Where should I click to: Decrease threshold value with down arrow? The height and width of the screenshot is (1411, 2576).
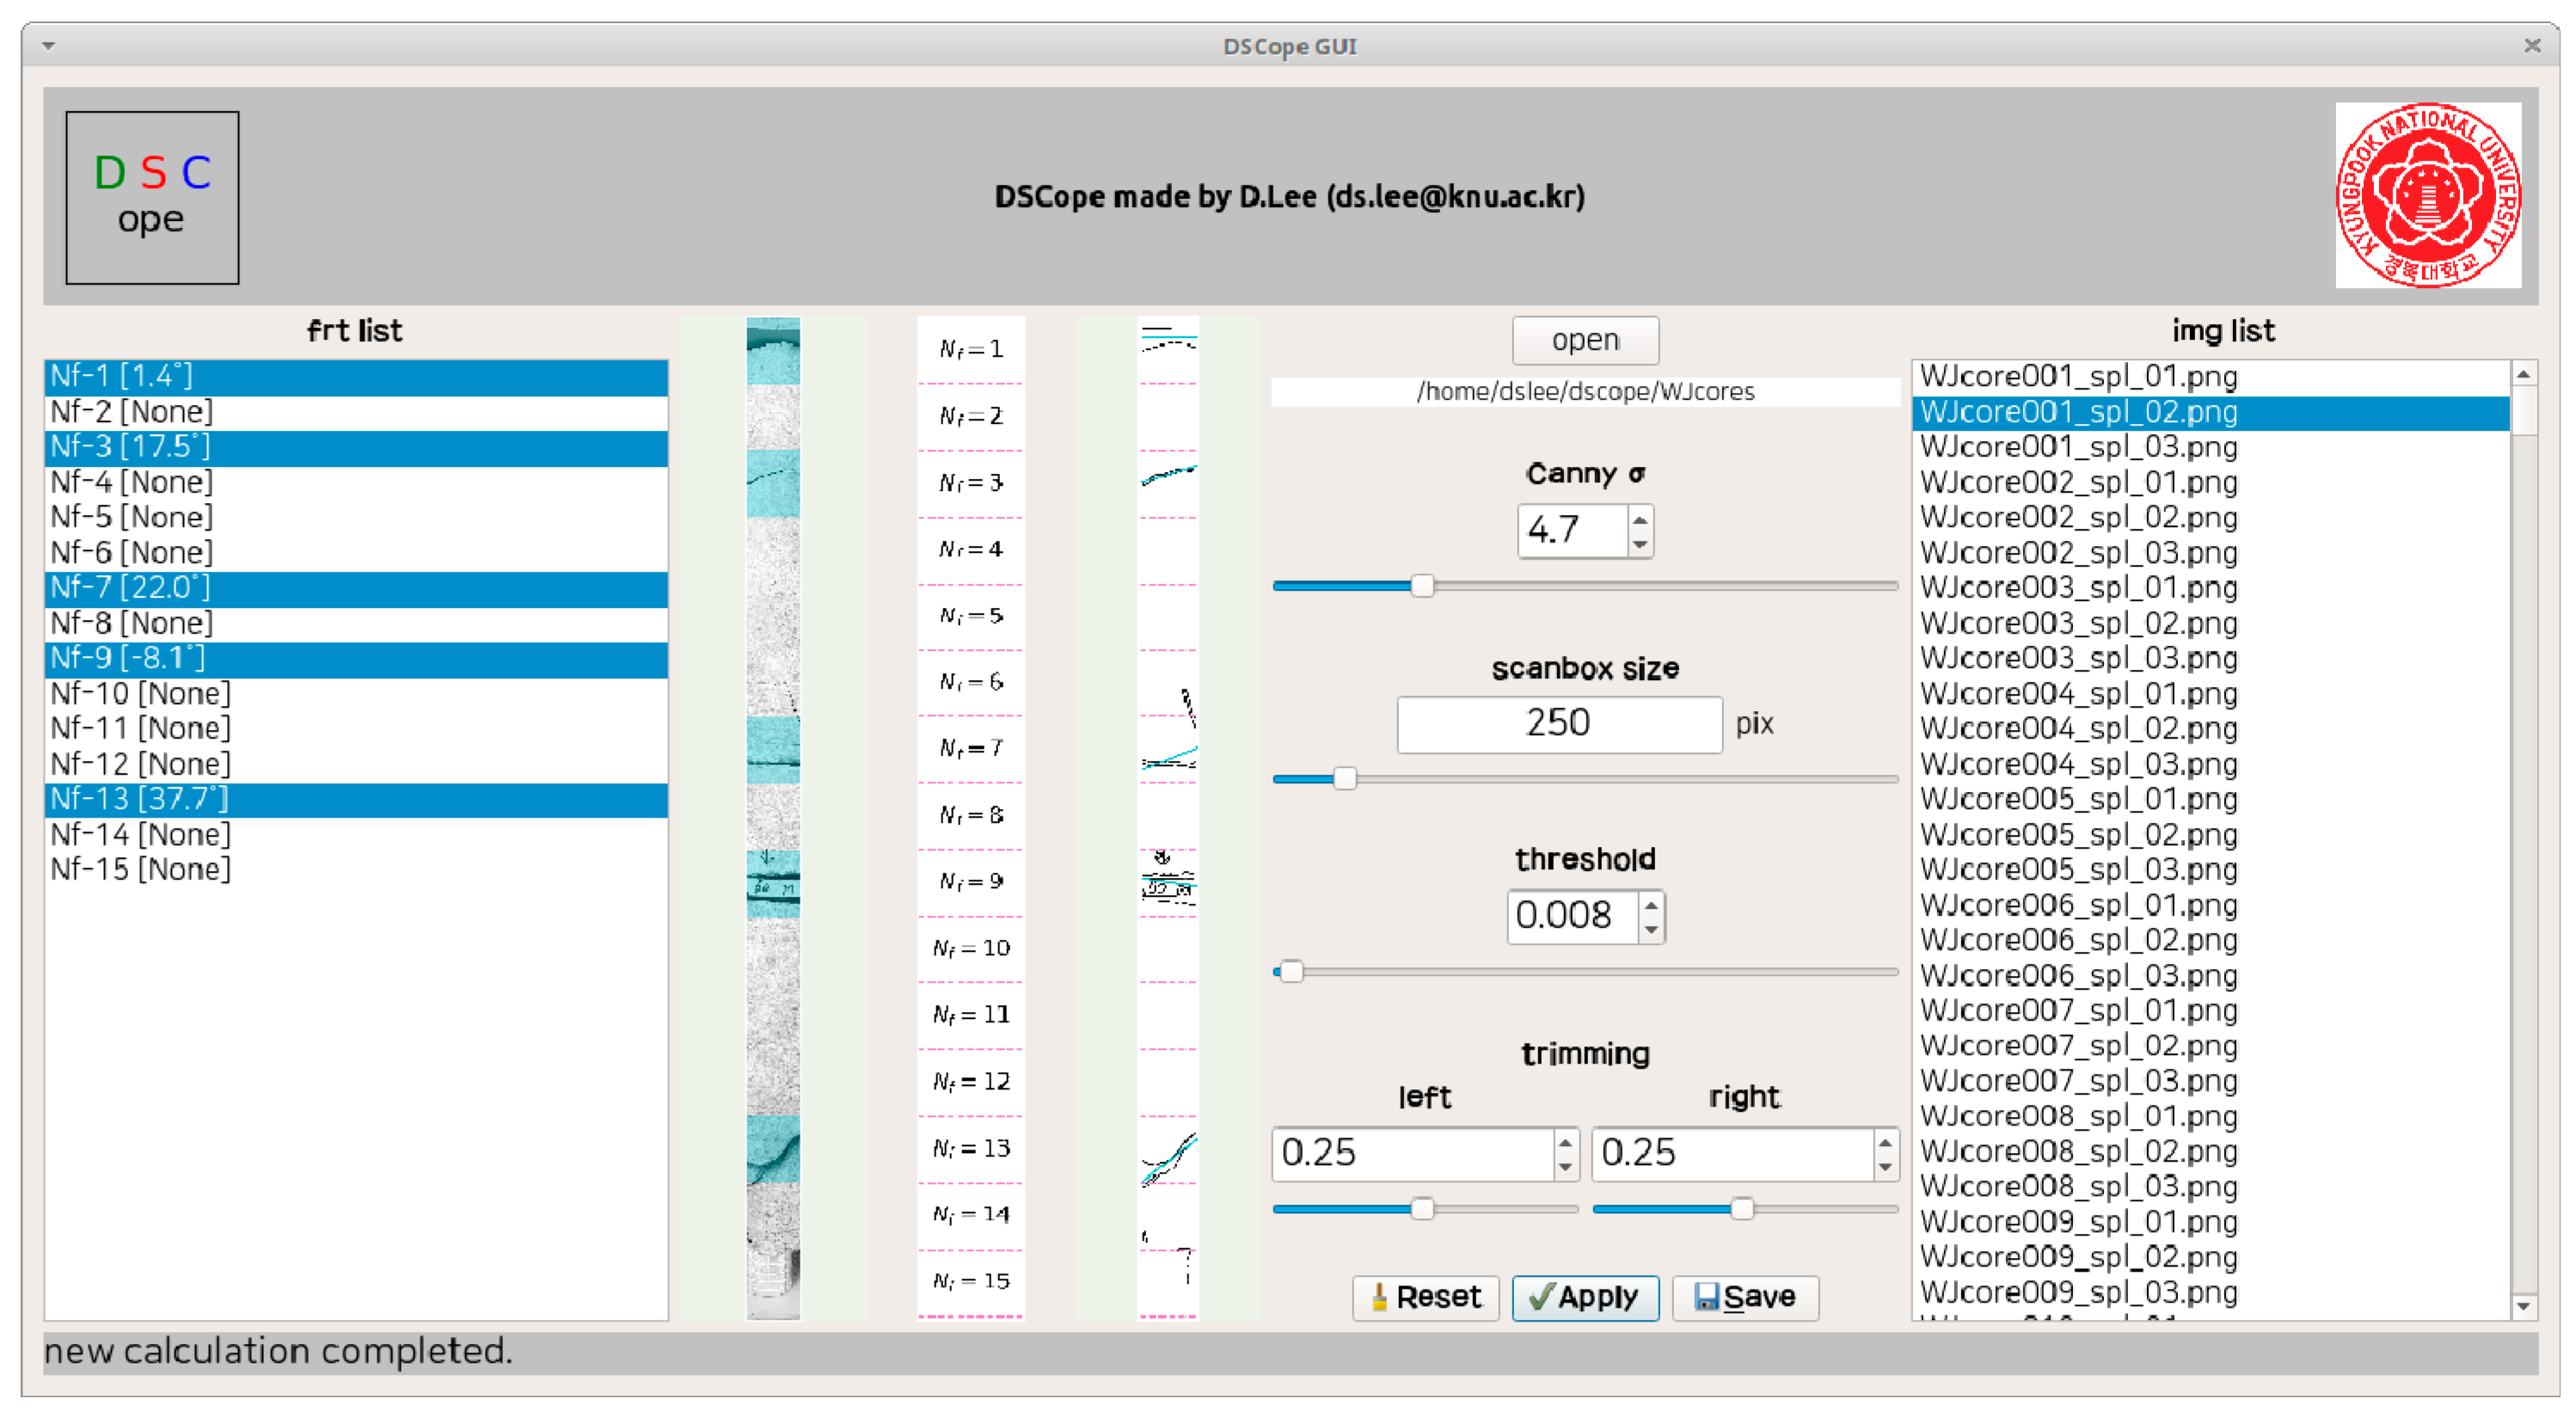pyautogui.click(x=1651, y=929)
